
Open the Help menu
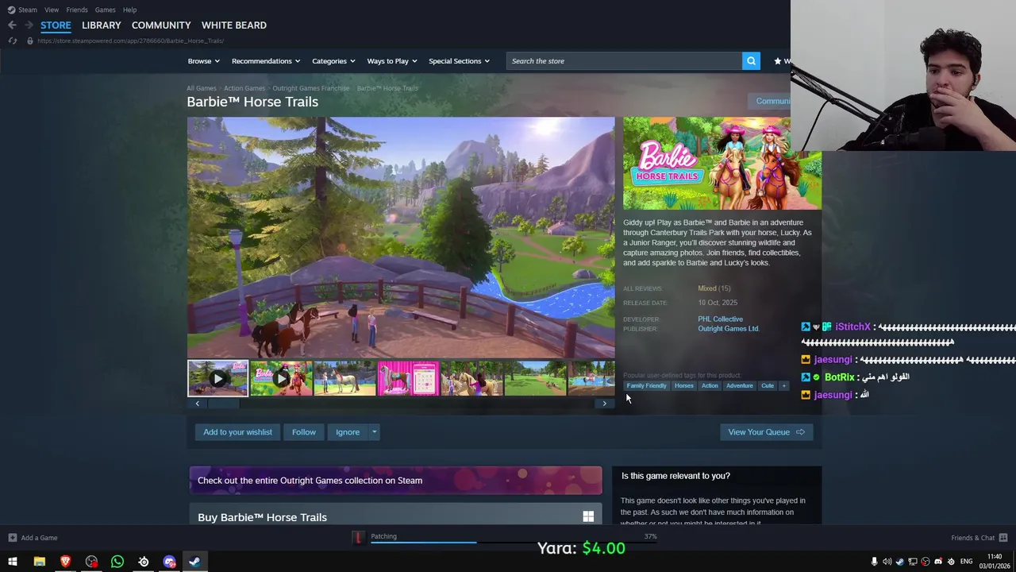coord(129,10)
